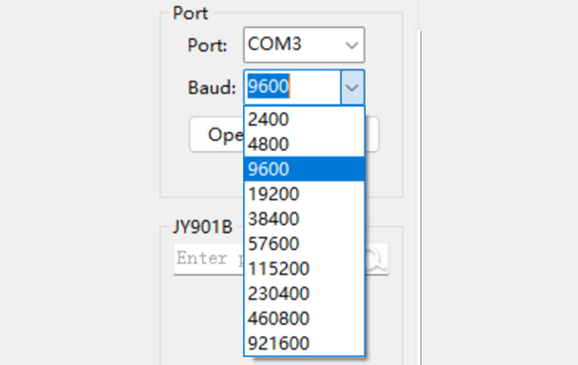Viewport: 578px width, 365px height.
Task: Set baud rate to 57600
Action: click(x=304, y=244)
